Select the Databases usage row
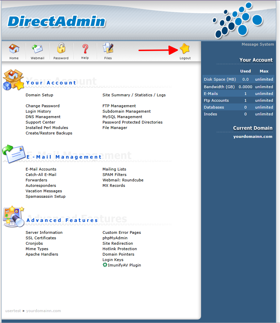The image size is (280, 323). [238, 107]
